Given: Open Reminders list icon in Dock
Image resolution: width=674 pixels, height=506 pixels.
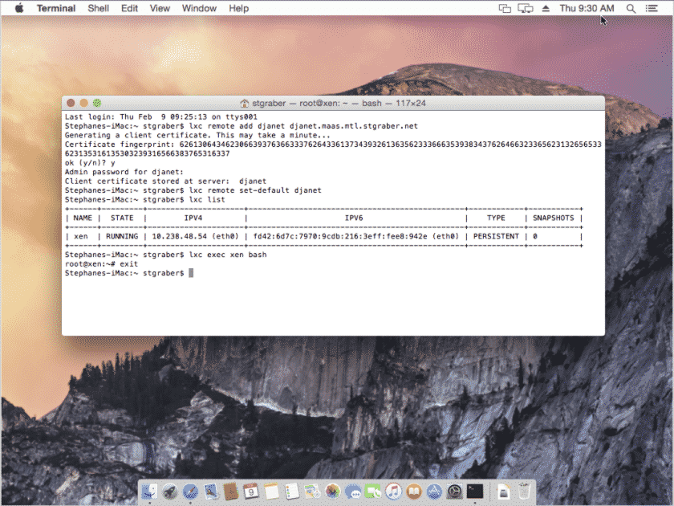Looking at the screenshot, I should tap(292, 492).
